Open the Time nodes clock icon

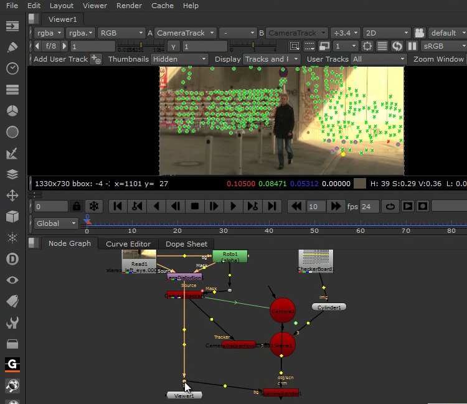point(12,68)
